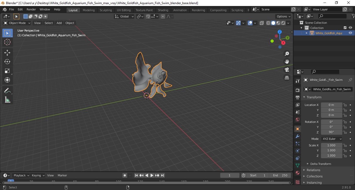The height and width of the screenshot is (190, 355).
Task: Toggle proportional editing icon
Action: click(x=163, y=16)
